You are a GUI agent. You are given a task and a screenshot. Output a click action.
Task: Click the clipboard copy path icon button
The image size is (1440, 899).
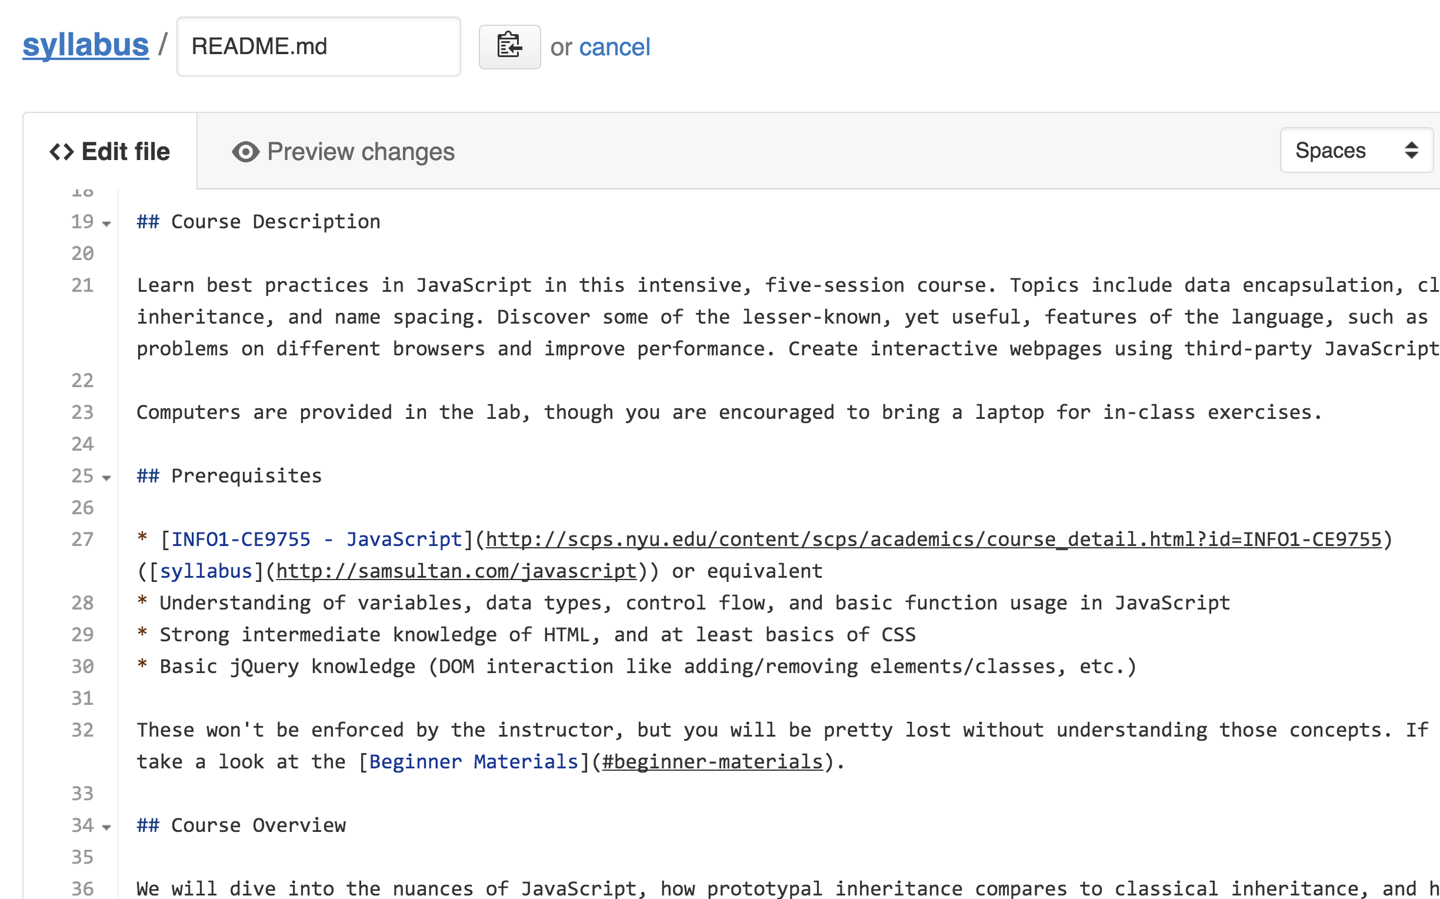coord(509,46)
